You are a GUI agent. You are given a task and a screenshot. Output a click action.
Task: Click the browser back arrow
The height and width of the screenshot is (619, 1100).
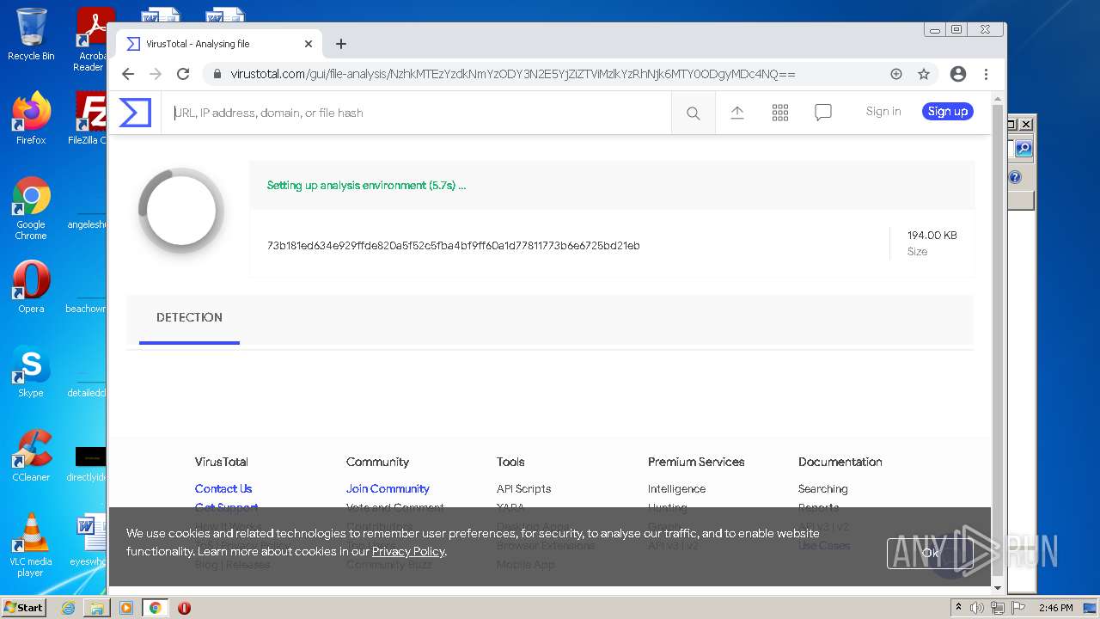tap(128, 74)
